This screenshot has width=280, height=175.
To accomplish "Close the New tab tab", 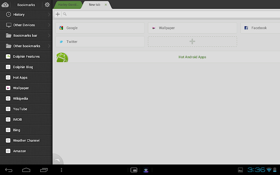I will click(x=106, y=5).
